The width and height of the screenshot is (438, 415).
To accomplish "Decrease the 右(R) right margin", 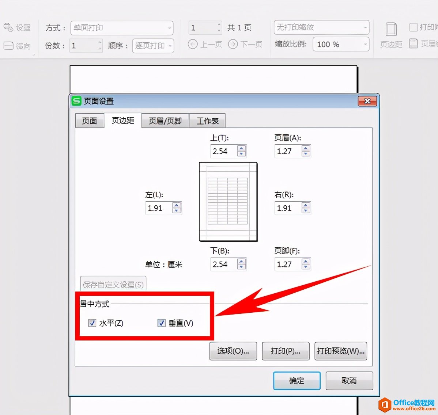I will (x=306, y=211).
